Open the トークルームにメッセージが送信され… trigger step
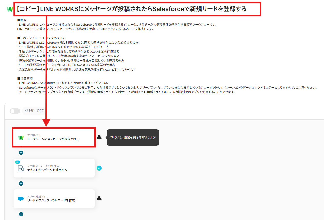This screenshot has width=324, height=220. pyautogui.click(x=54, y=137)
